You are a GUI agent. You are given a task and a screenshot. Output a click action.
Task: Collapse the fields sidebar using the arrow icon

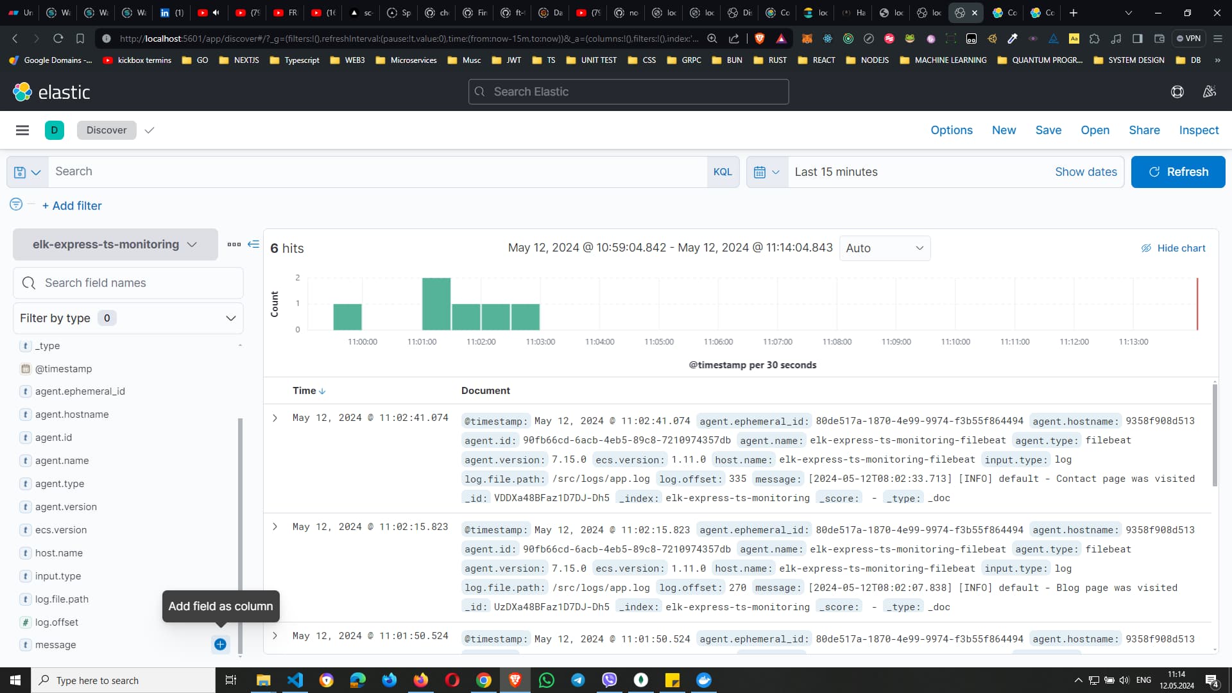[x=253, y=244]
